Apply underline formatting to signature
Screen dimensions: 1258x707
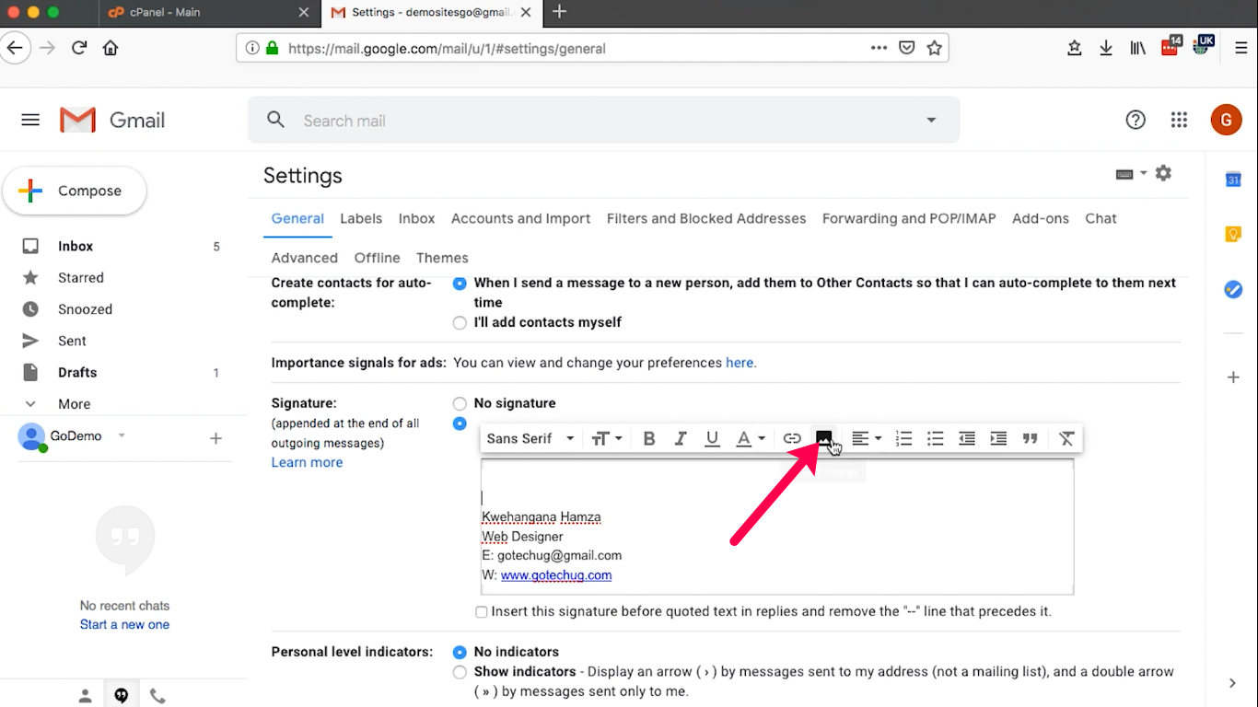[x=712, y=438]
